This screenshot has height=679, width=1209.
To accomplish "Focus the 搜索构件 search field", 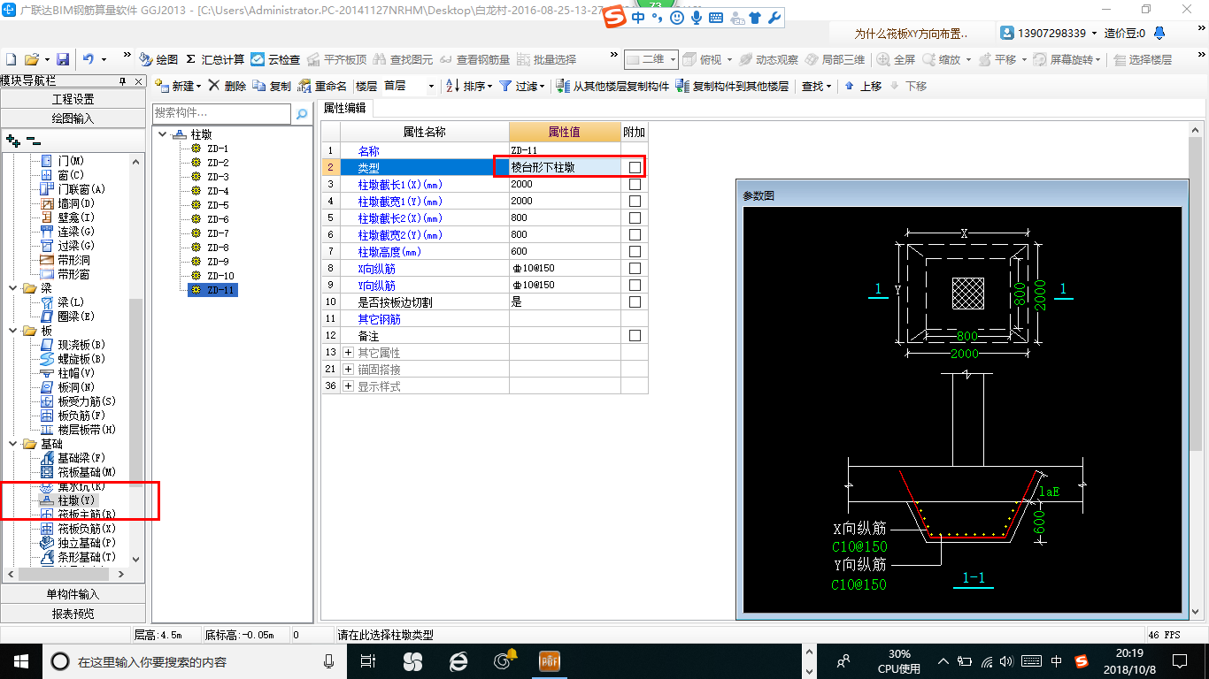I will pyautogui.click(x=221, y=113).
